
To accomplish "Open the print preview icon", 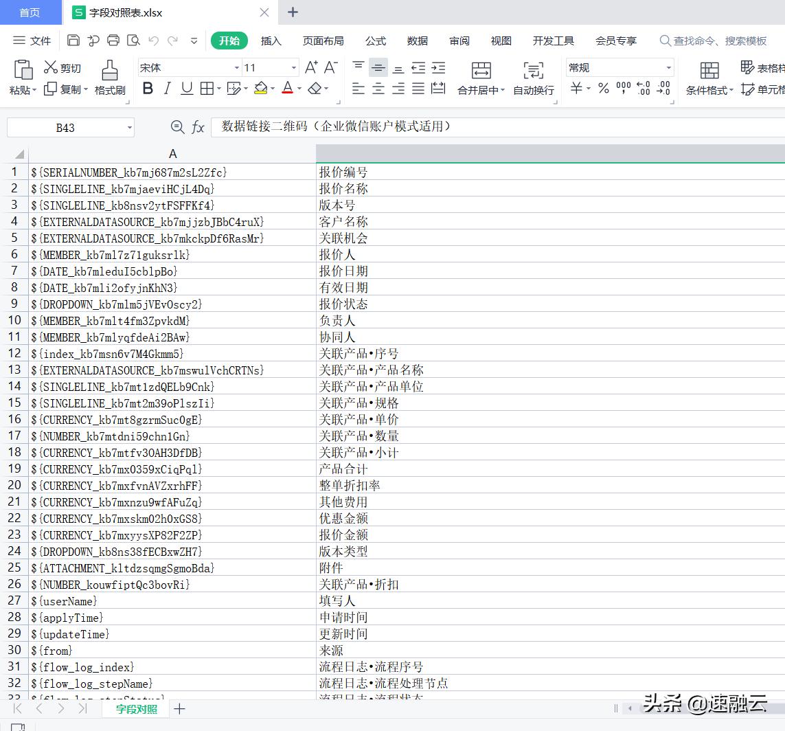I will coord(133,41).
